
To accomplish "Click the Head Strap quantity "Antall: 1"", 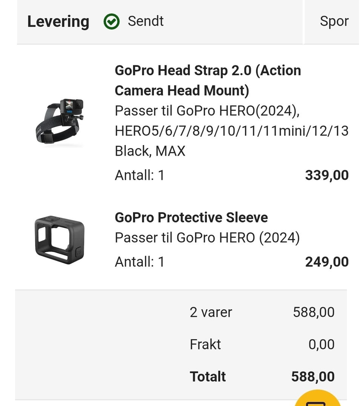I will [140, 175].
